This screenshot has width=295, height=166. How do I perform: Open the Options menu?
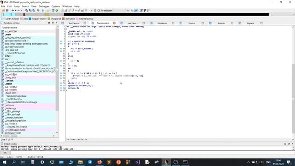(x=56, y=6)
